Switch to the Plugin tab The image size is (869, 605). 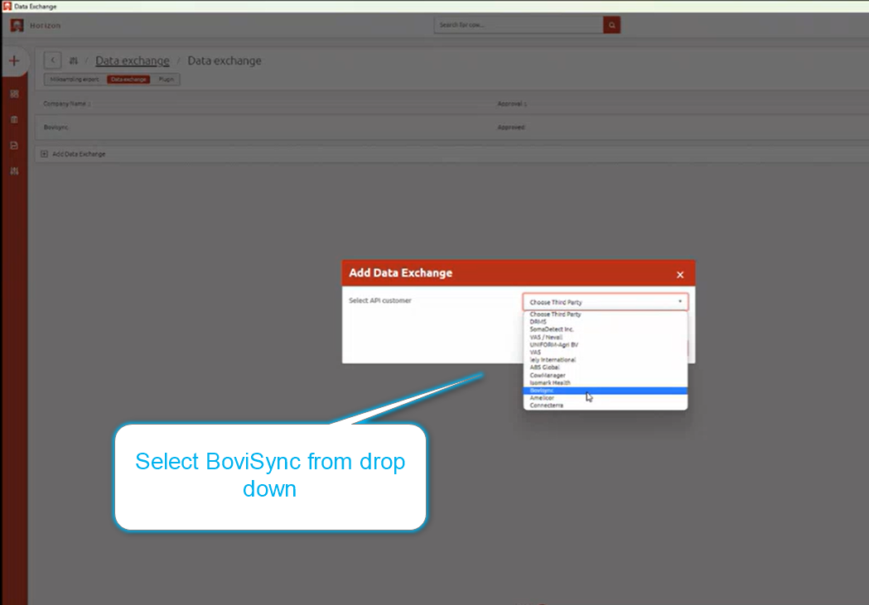[x=167, y=79]
